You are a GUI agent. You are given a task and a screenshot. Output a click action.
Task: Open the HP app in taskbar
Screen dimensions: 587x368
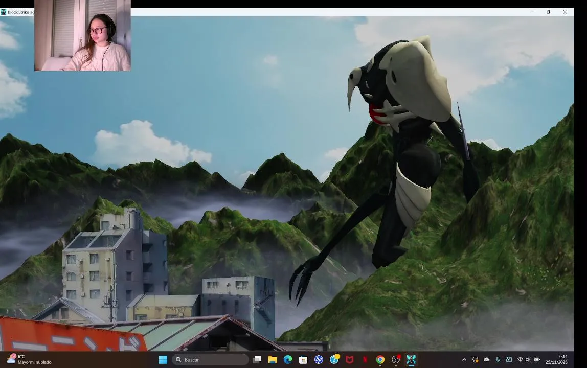[x=319, y=360]
